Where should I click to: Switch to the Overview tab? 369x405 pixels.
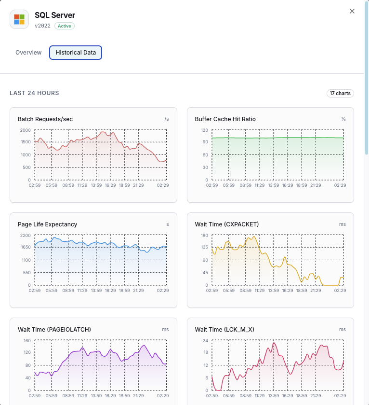(28, 53)
